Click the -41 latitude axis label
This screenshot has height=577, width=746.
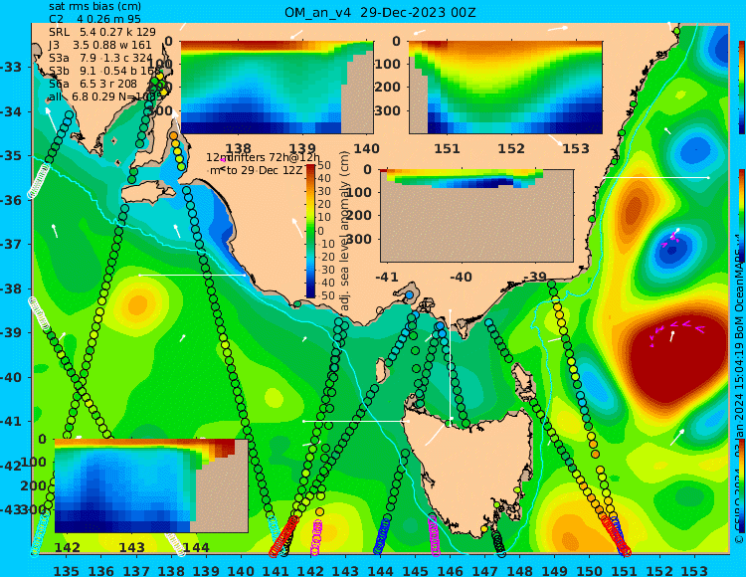coord(11,421)
